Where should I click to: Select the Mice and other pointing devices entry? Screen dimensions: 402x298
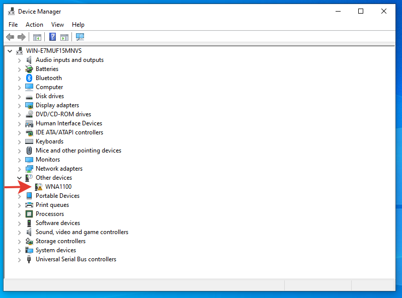pyautogui.click(x=78, y=151)
